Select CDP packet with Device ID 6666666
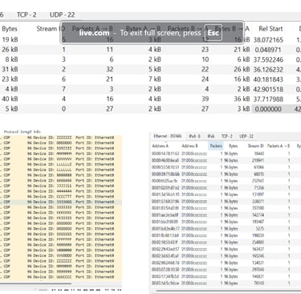Image resolution: width=301 pixels, height=294 pixels. 61,181
